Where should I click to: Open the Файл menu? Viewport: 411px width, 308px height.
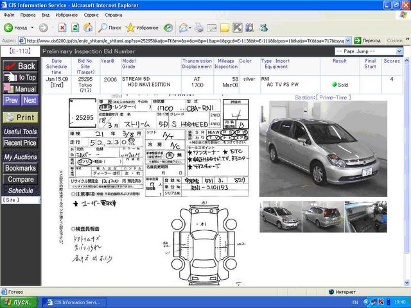click(9, 15)
